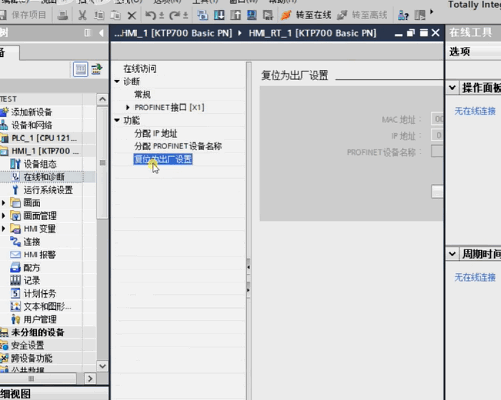
Task: Select 分配 PROFINET 设备名称 entry
Action: (178, 146)
